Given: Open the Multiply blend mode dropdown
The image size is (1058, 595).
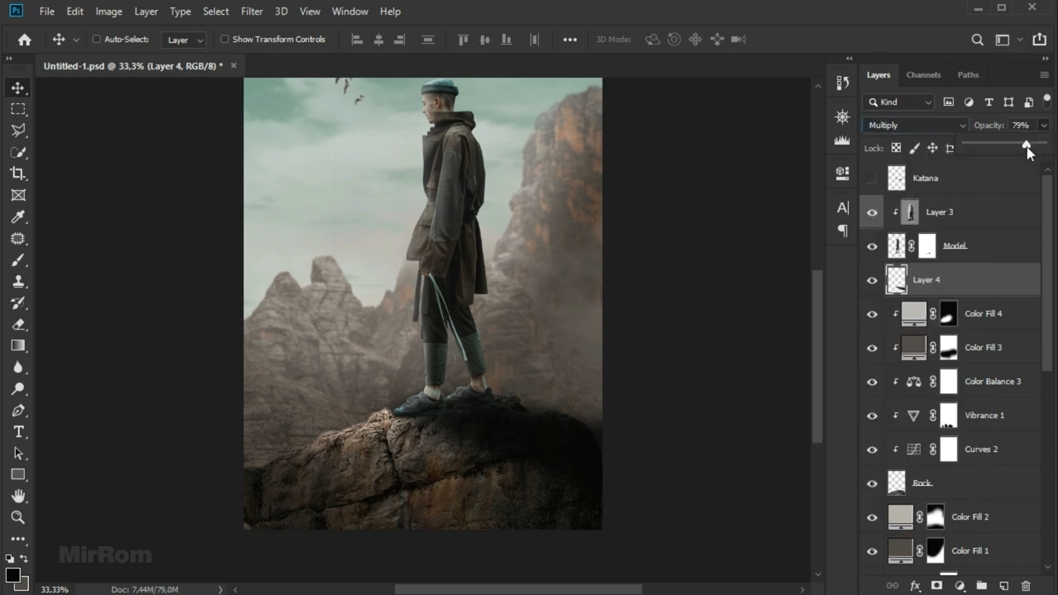Looking at the screenshot, I should tap(916, 126).
